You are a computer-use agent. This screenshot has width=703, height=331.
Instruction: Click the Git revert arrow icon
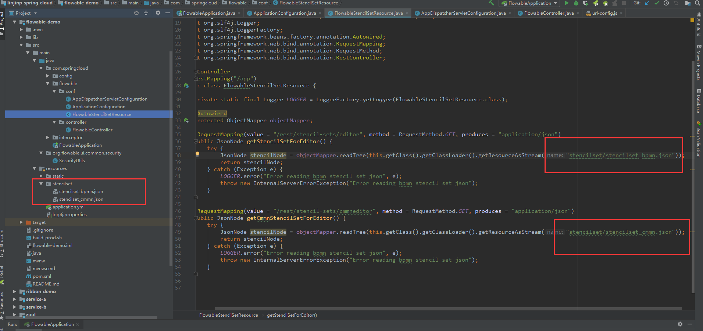coord(676,3)
